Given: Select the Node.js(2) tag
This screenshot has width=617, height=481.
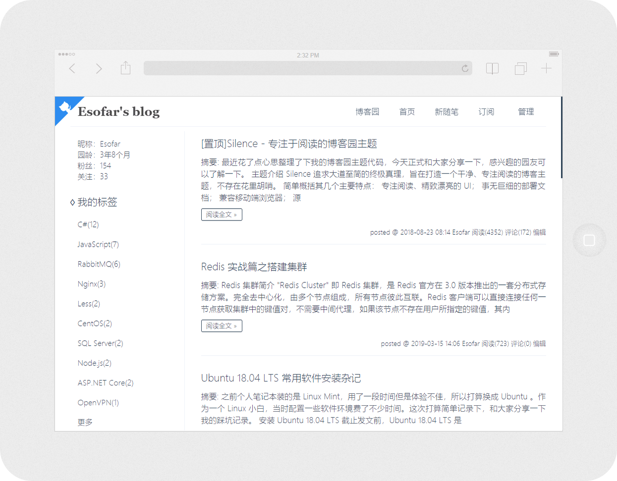Looking at the screenshot, I should (x=95, y=363).
